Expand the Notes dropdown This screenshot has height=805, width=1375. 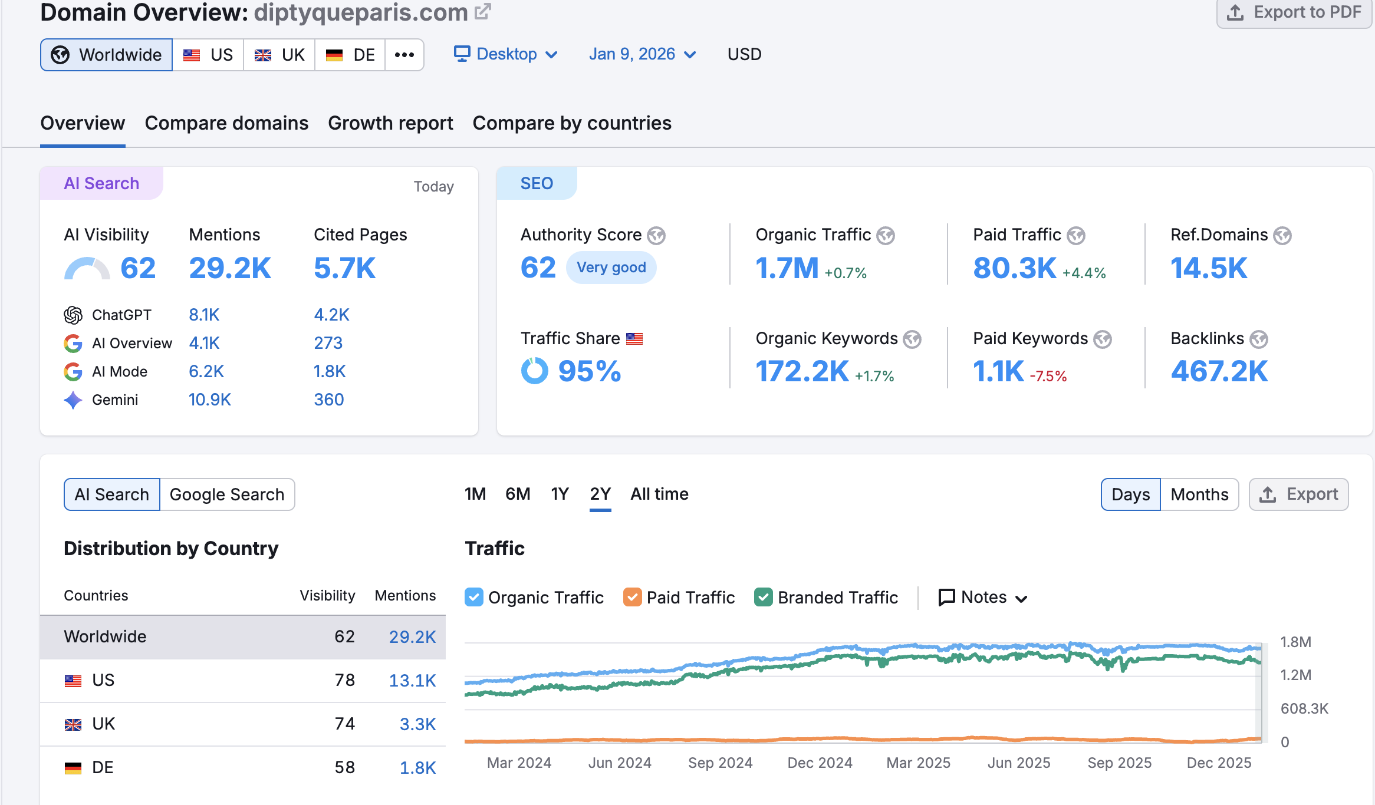tap(983, 598)
